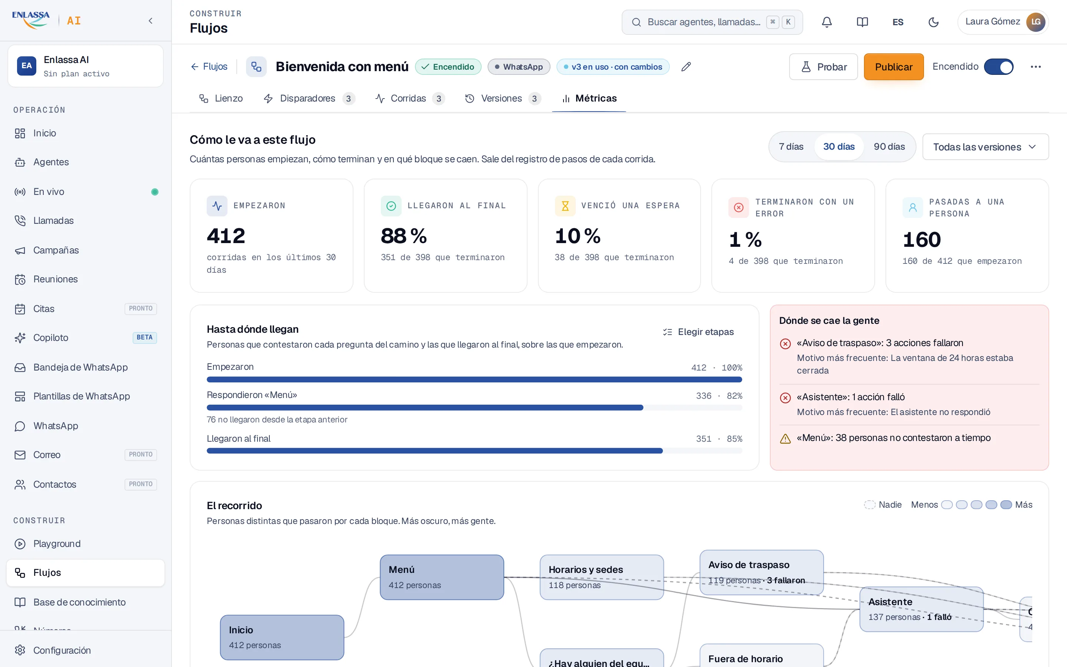
Task: Open Campañas in the sidebar
Action: (86, 250)
